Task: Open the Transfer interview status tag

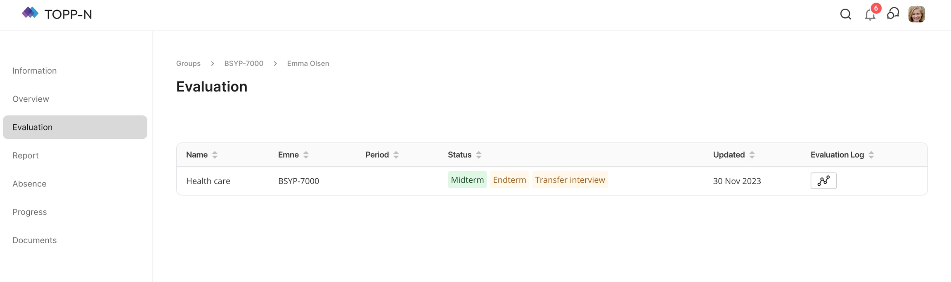Action: click(570, 180)
